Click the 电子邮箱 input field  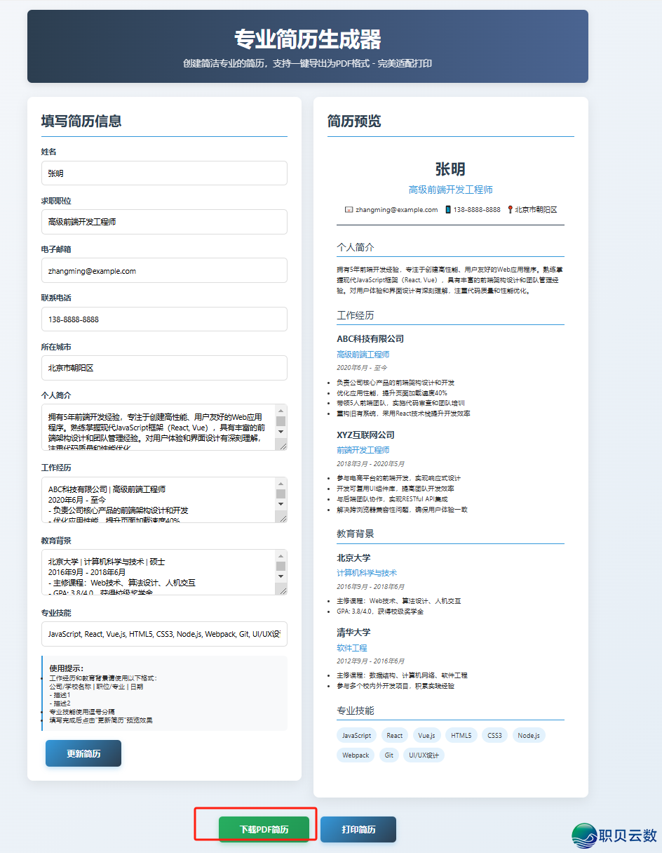click(x=164, y=270)
